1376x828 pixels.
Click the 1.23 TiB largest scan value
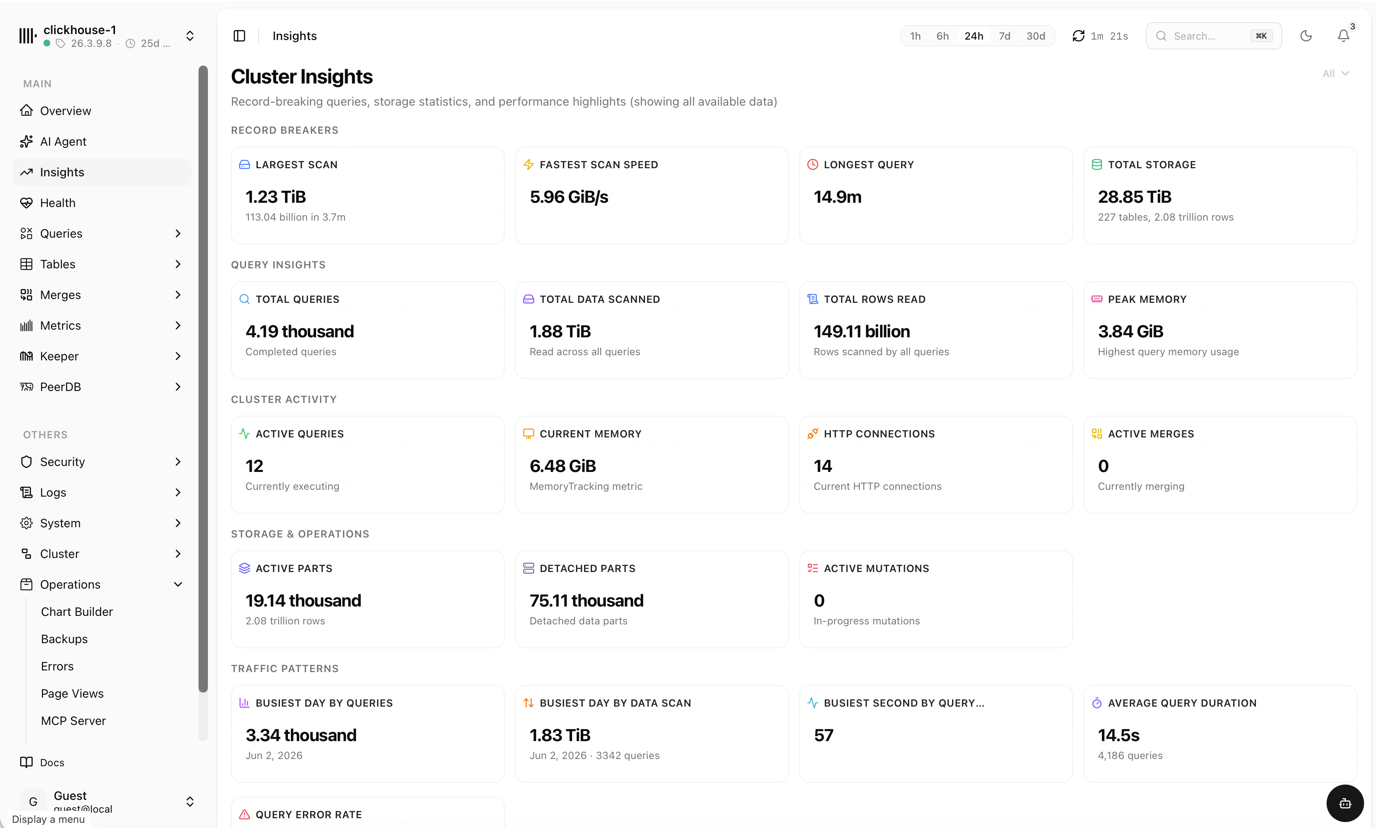[x=276, y=196]
